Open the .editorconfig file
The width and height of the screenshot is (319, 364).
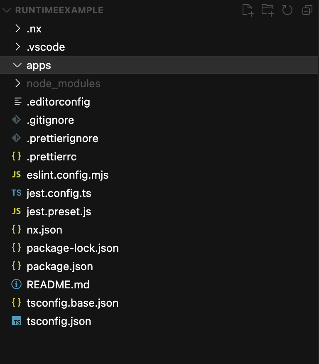tap(58, 102)
